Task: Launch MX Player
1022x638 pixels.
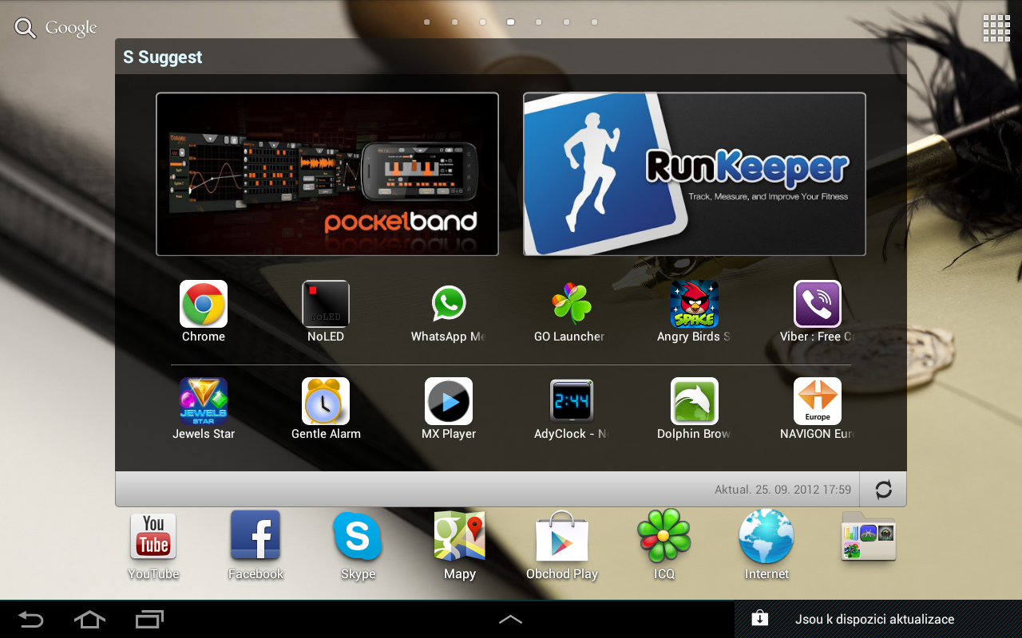Action: coord(449,401)
